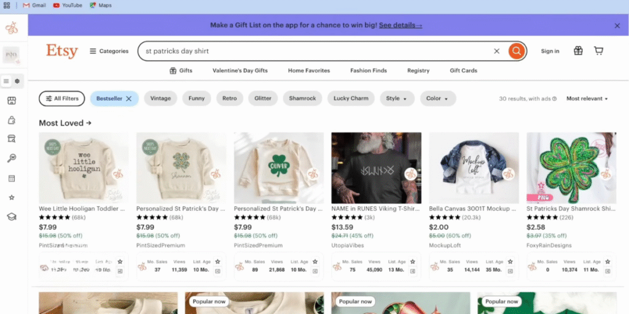
Task: Open the star favorites icon in the sidebar
Action: [x=12, y=197]
